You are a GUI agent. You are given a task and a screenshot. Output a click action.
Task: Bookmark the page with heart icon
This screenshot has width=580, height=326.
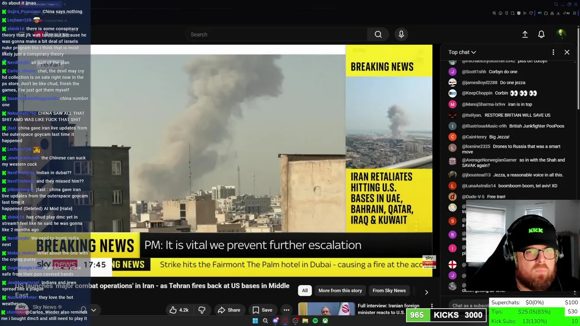coord(531,13)
